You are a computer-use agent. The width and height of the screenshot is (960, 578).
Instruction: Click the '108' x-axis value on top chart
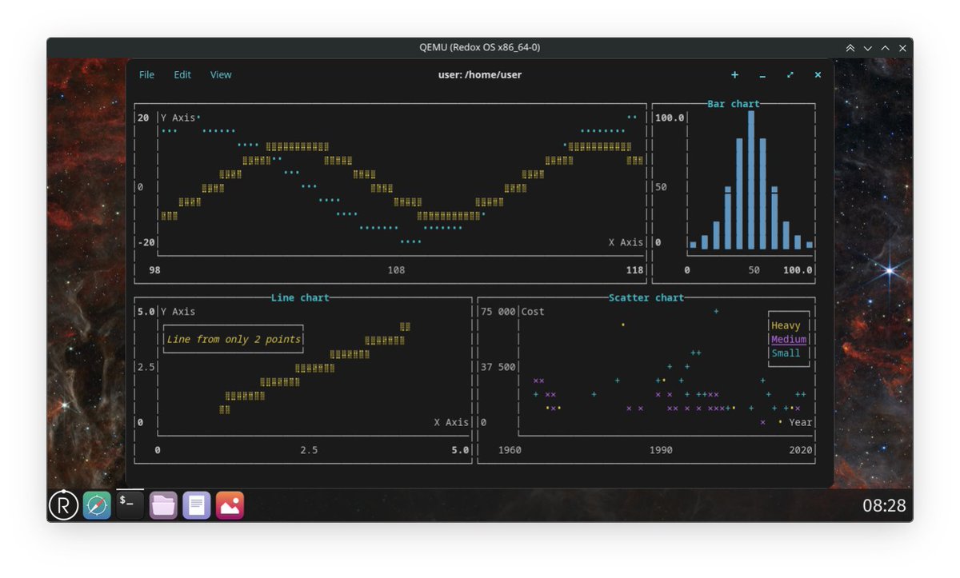(396, 270)
